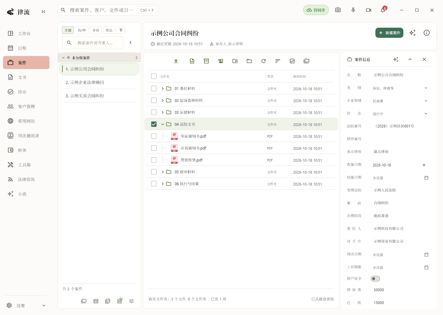
Task: Uncheck the 04 法院文书 folder checkbox
Action: pyautogui.click(x=154, y=124)
